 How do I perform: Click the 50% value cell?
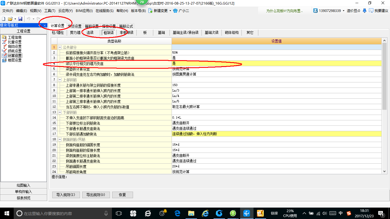pos(276,52)
